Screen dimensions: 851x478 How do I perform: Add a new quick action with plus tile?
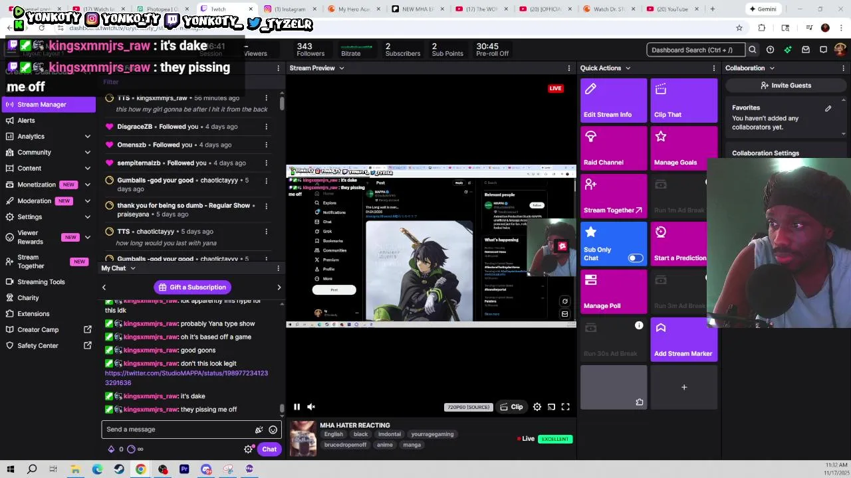click(x=683, y=388)
